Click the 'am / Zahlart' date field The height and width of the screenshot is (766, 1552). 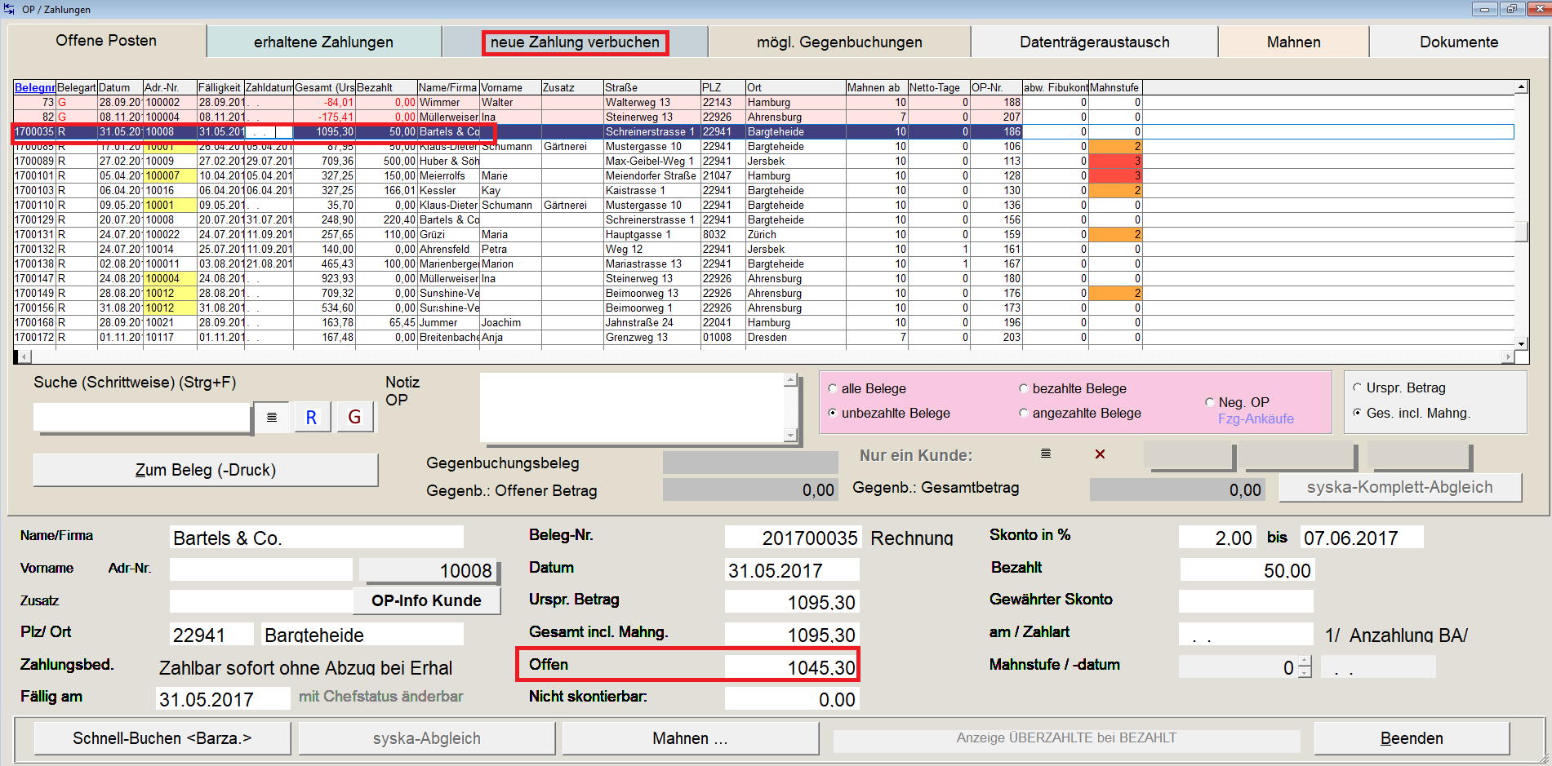[1246, 634]
